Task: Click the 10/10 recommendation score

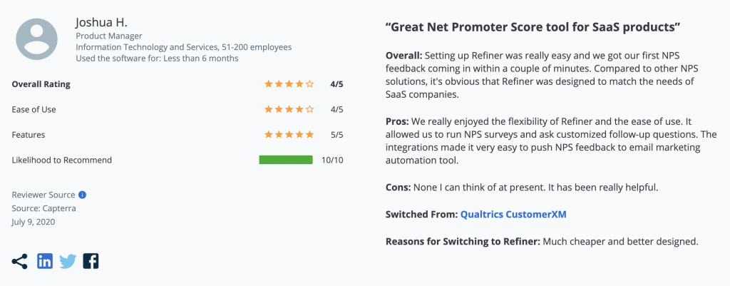Action: click(x=332, y=160)
